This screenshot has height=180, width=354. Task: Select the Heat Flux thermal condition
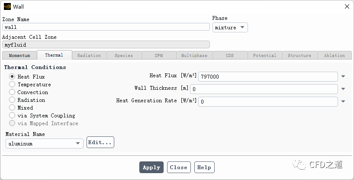tap(12, 76)
